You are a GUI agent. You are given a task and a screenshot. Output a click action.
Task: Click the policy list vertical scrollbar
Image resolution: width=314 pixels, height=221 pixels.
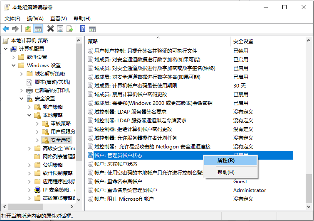pos(309,124)
